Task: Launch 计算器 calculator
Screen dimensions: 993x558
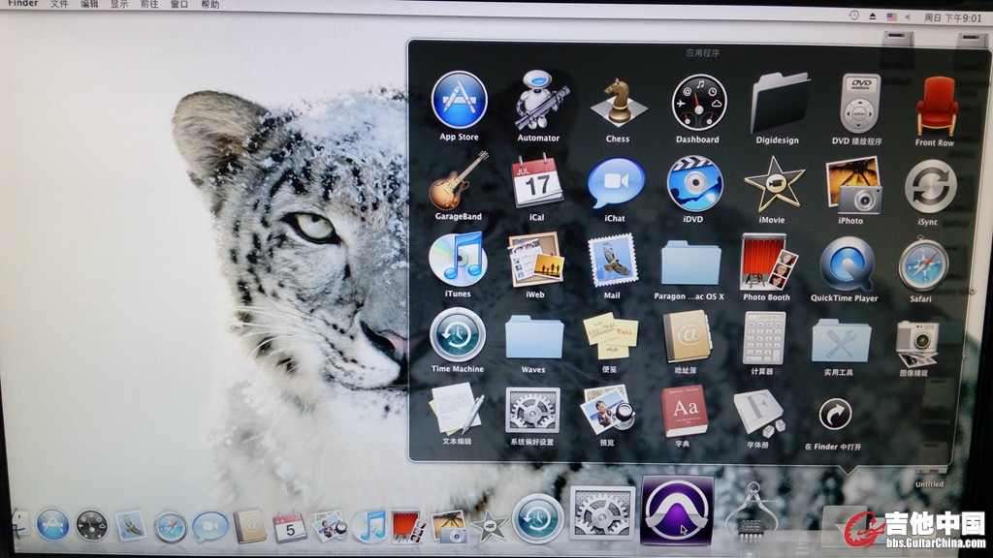Action: tap(763, 338)
